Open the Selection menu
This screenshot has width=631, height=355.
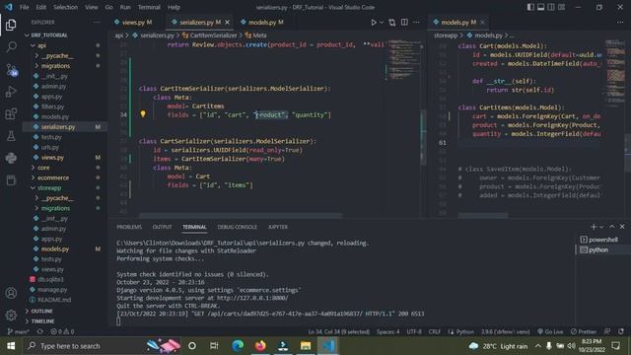66,7
